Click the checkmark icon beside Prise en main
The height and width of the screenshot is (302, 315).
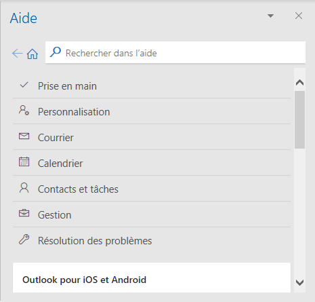[x=24, y=85]
